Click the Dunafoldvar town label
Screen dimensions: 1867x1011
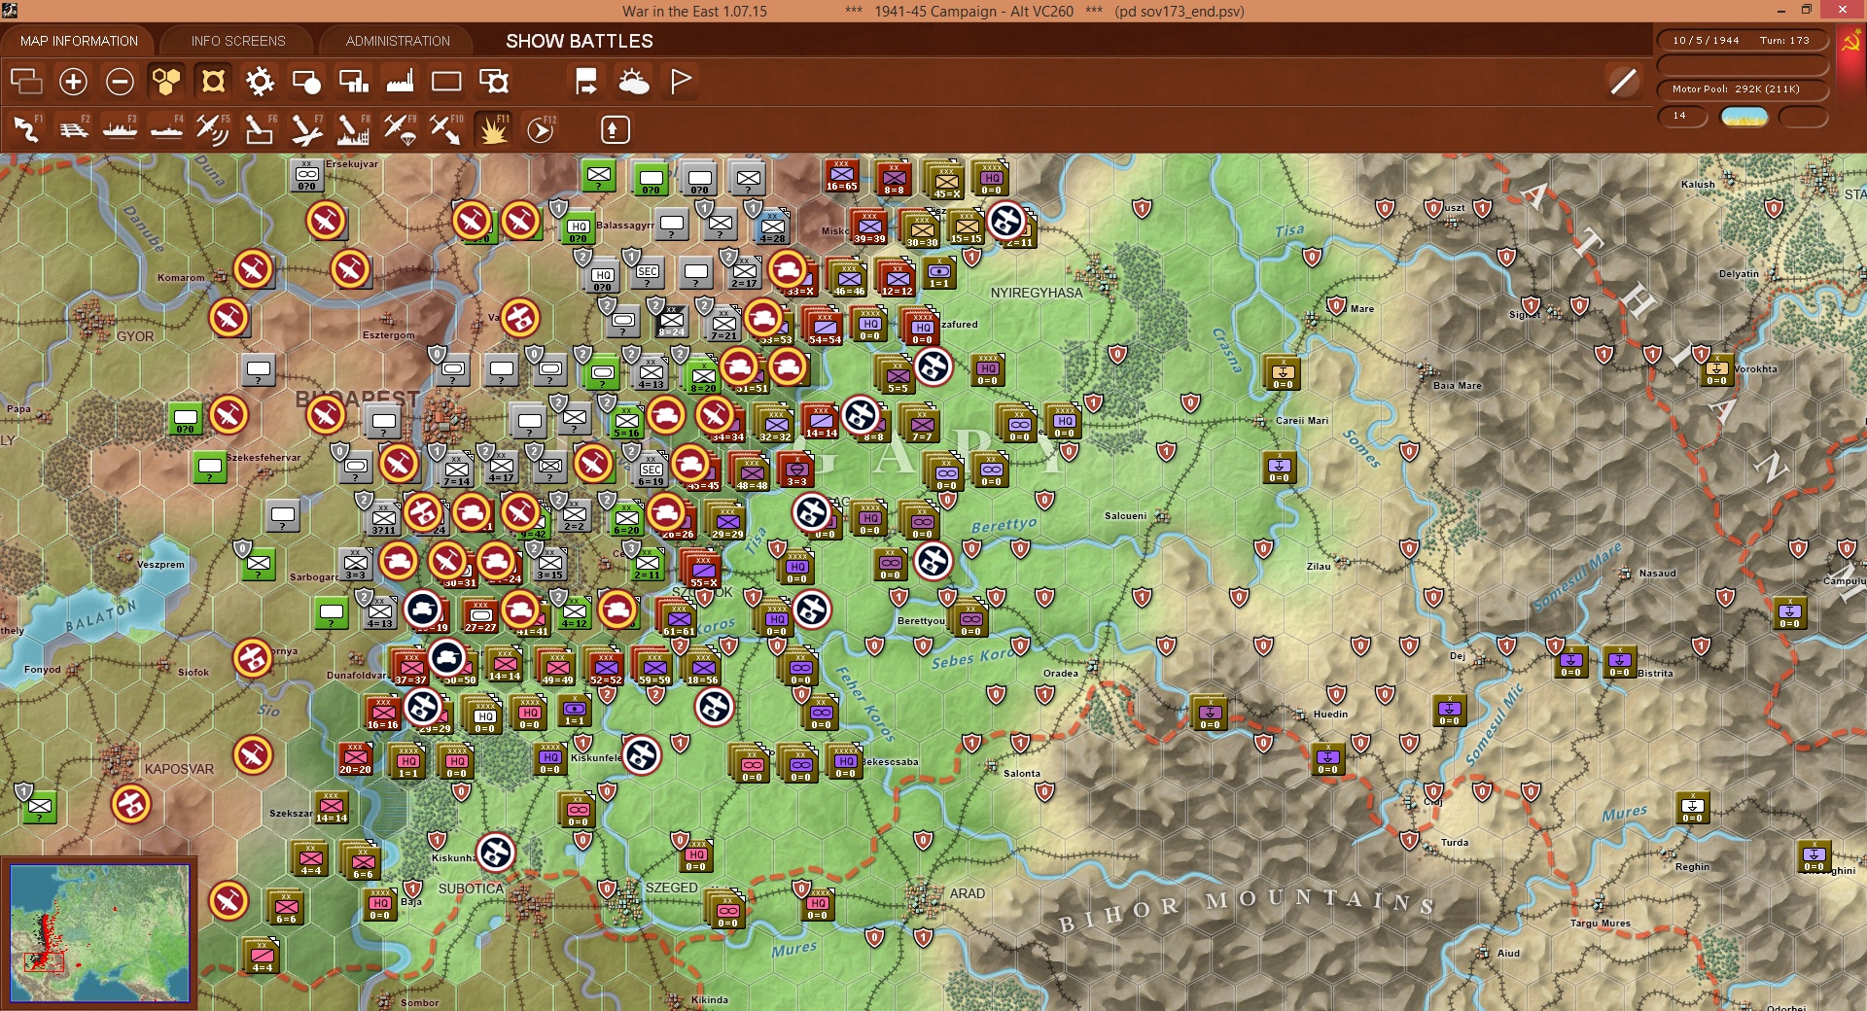point(356,676)
